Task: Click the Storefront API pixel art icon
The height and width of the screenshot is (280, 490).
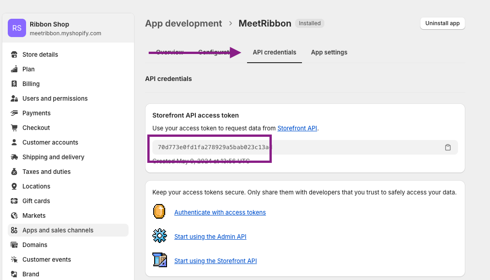Action: click(x=159, y=260)
